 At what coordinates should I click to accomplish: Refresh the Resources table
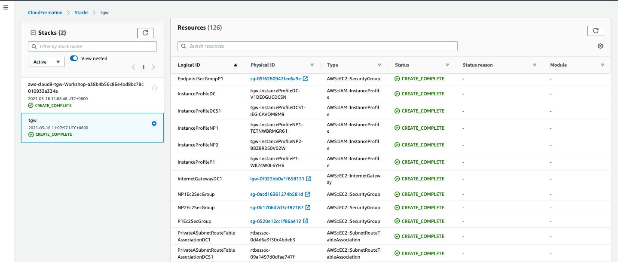(x=595, y=30)
